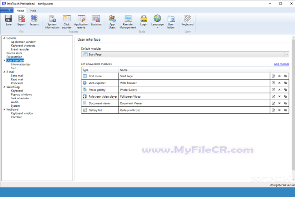Select Pop-up windows in the tree
The height and width of the screenshot is (197, 295).
(21, 94)
